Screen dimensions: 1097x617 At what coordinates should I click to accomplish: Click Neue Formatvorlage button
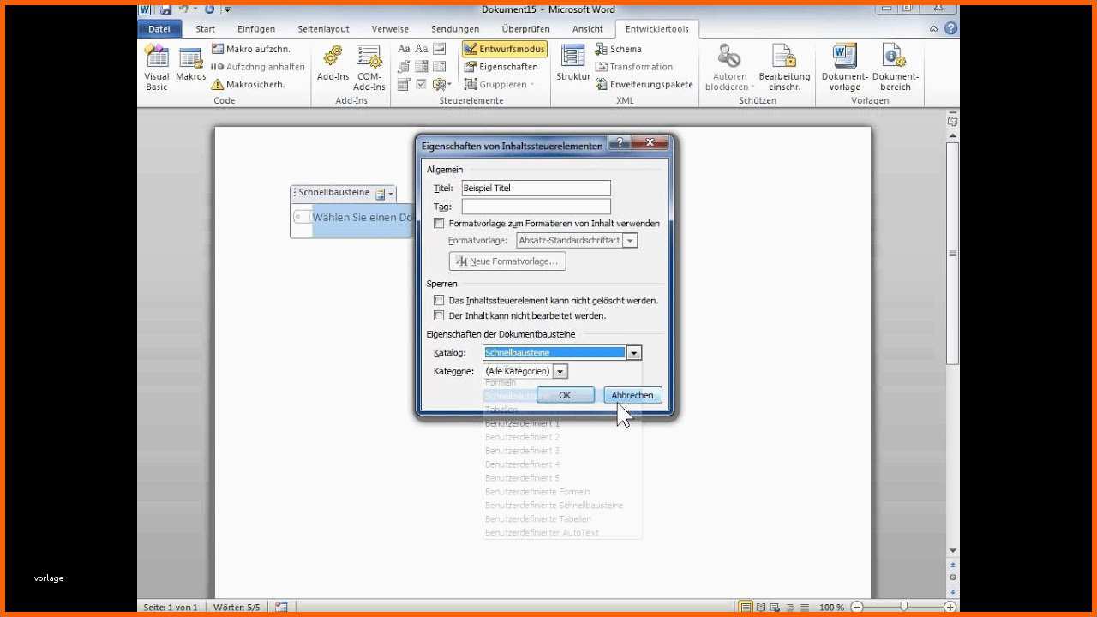point(507,261)
